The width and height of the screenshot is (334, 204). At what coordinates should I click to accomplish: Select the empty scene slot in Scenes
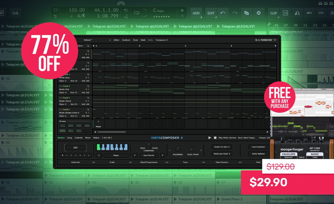tap(87, 131)
